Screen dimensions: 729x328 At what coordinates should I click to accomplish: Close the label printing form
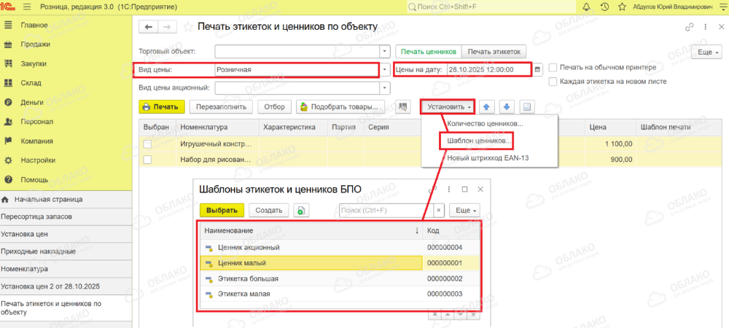720,27
